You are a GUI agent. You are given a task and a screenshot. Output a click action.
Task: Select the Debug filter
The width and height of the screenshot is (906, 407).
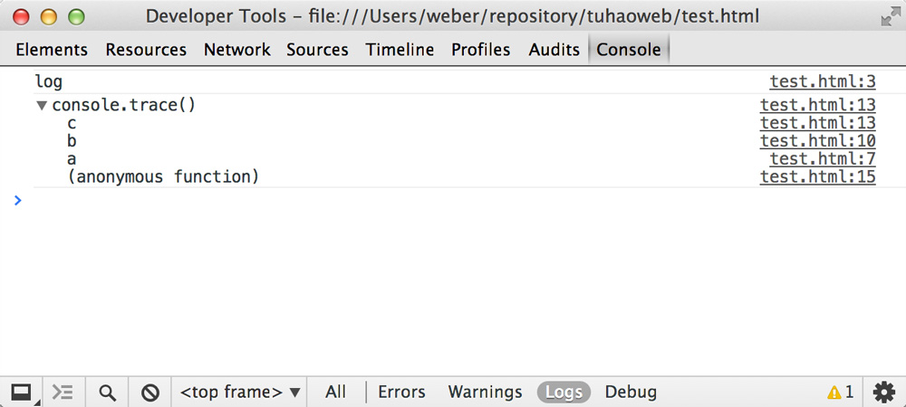point(631,393)
